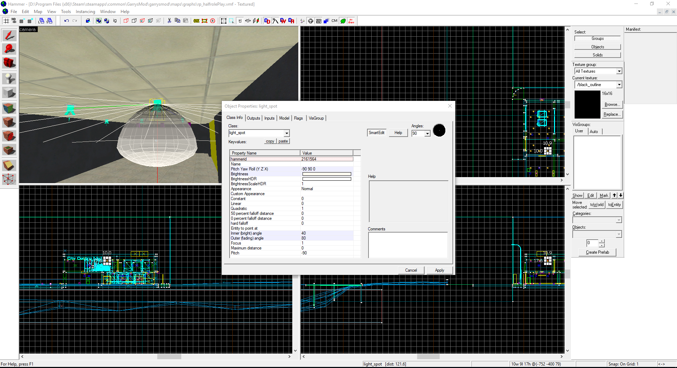Toggle 3D grid display
The height and width of the screenshot is (368, 677).
click(14, 21)
